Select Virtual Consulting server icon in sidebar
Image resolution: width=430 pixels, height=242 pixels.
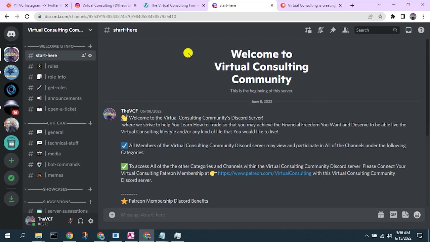point(11,54)
